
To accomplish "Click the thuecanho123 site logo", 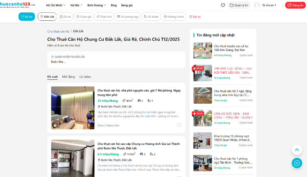I will tap(18, 5).
